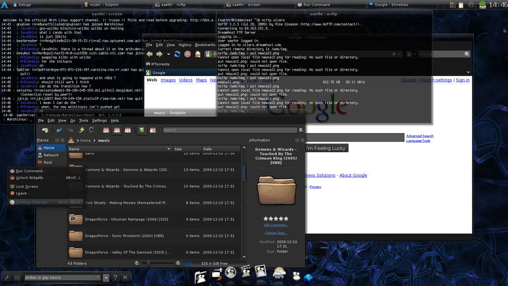
Task: Reload the Dolphin folder view
Action: [x=91, y=130]
